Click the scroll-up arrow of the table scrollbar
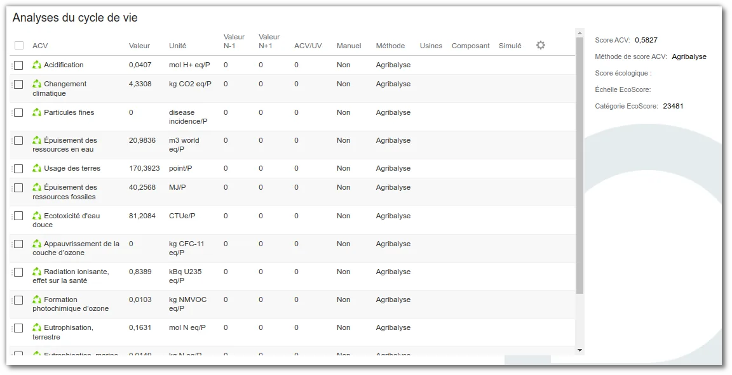The height and width of the screenshot is (375, 732). click(579, 33)
